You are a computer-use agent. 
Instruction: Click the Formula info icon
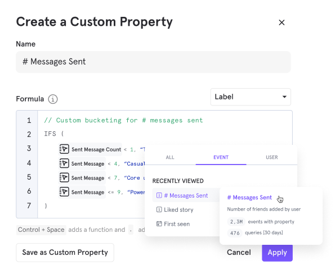[x=53, y=99]
